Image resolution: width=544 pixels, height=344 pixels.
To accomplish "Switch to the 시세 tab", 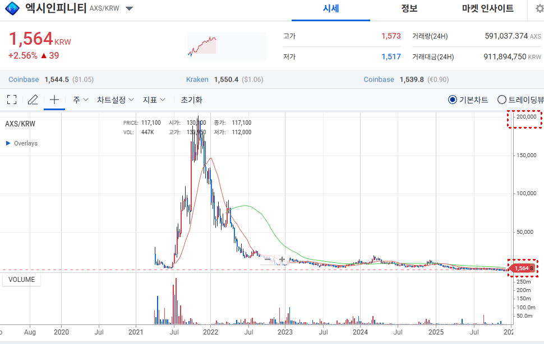I will pos(331,9).
